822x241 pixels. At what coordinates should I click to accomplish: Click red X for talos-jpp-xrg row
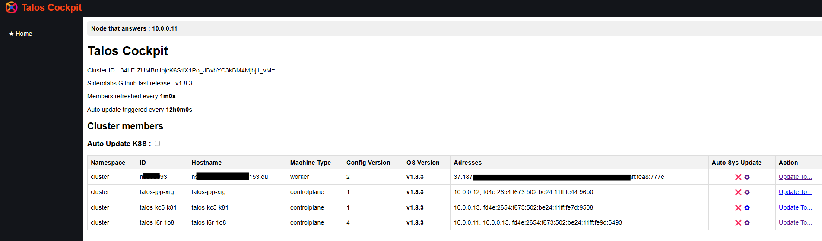(x=738, y=192)
